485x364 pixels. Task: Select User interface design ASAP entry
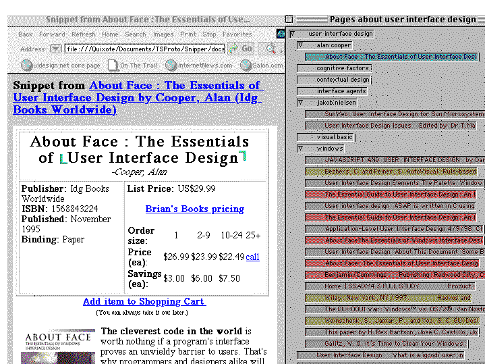391,206
